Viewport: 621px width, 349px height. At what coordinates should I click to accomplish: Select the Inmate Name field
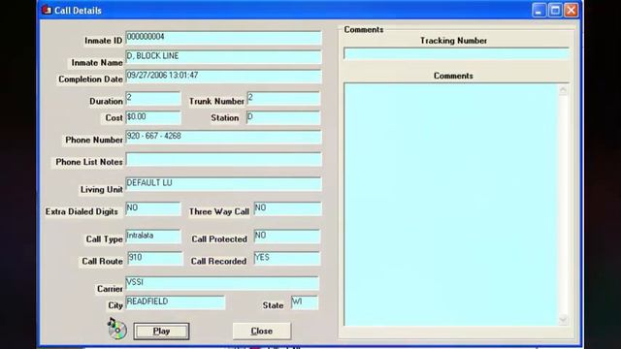coord(223,57)
